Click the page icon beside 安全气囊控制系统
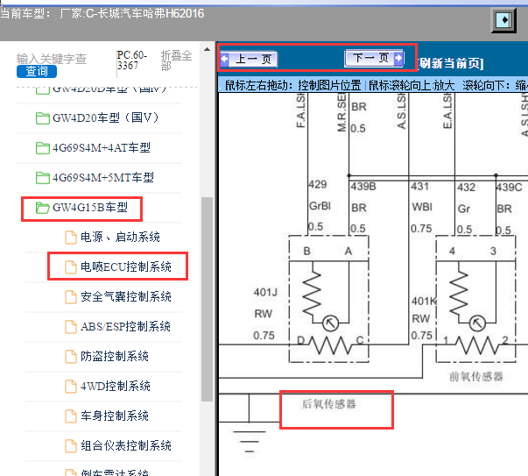The image size is (528, 476). point(71,297)
